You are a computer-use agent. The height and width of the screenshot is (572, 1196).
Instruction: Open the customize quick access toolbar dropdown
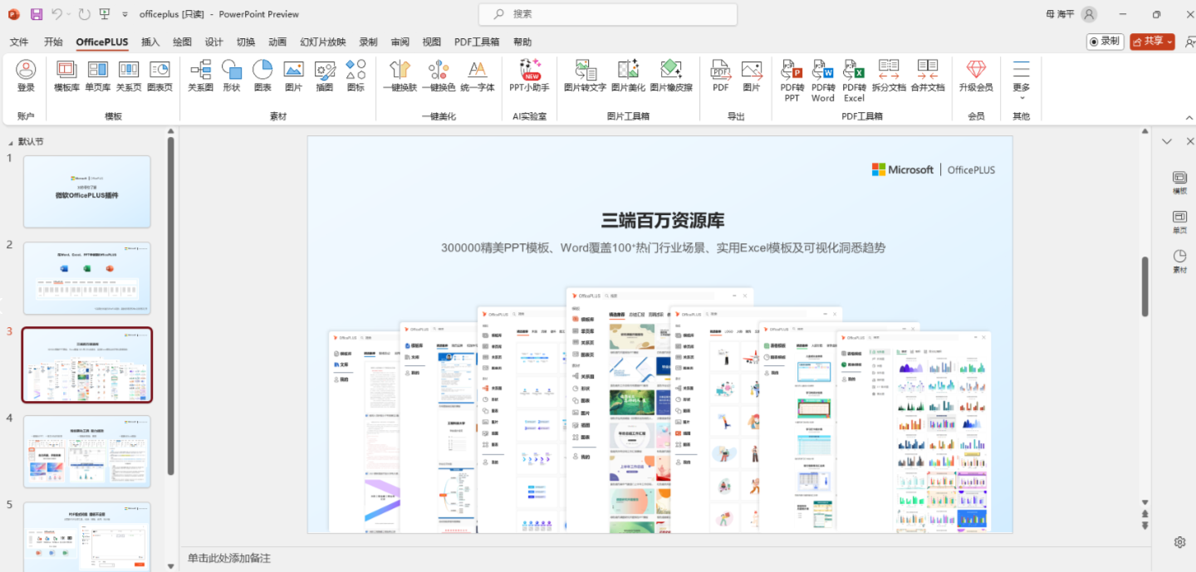(125, 14)
